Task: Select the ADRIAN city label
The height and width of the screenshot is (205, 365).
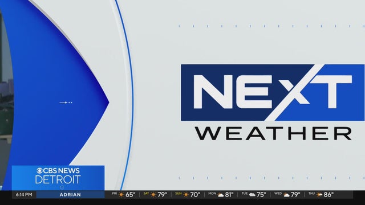Action: (70, 195)
